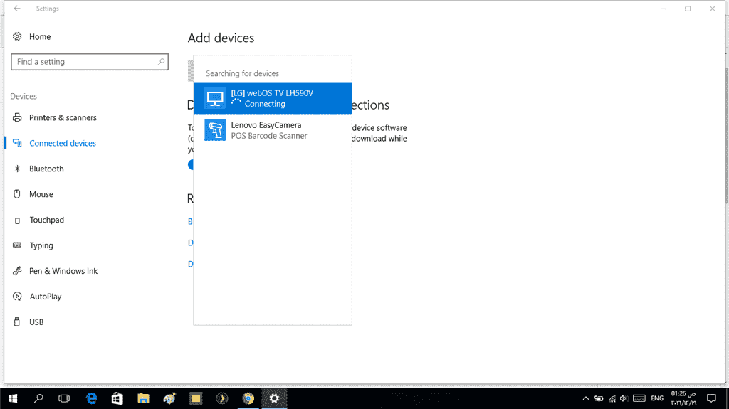Open the Paint app in taskbar
This screenshot has height=409, width=729.
[x=169, y=398]
